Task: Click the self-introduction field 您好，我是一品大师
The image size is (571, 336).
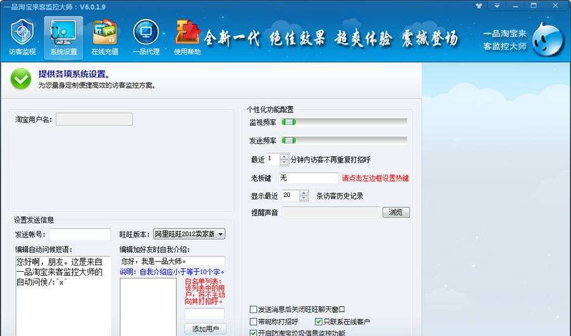Action: point(172,261)
